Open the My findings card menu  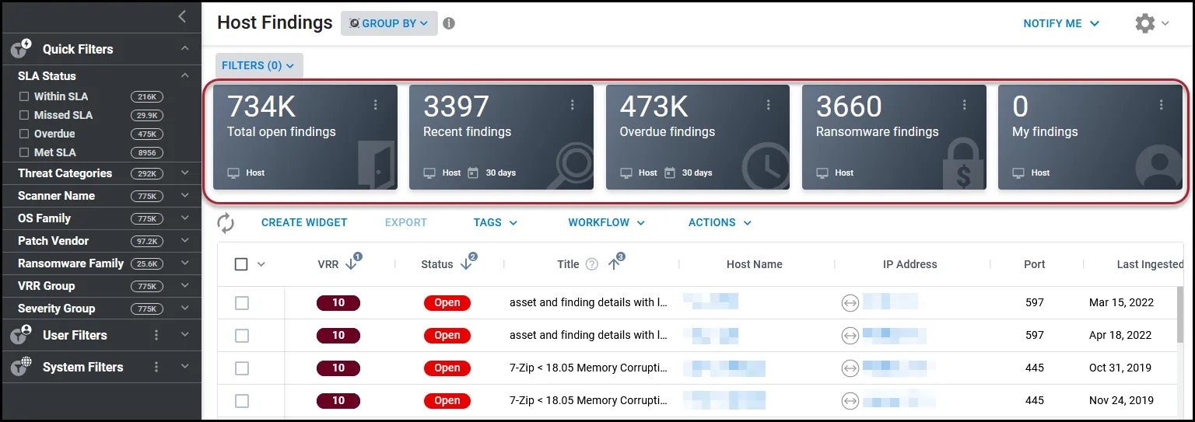[1162, 105]
